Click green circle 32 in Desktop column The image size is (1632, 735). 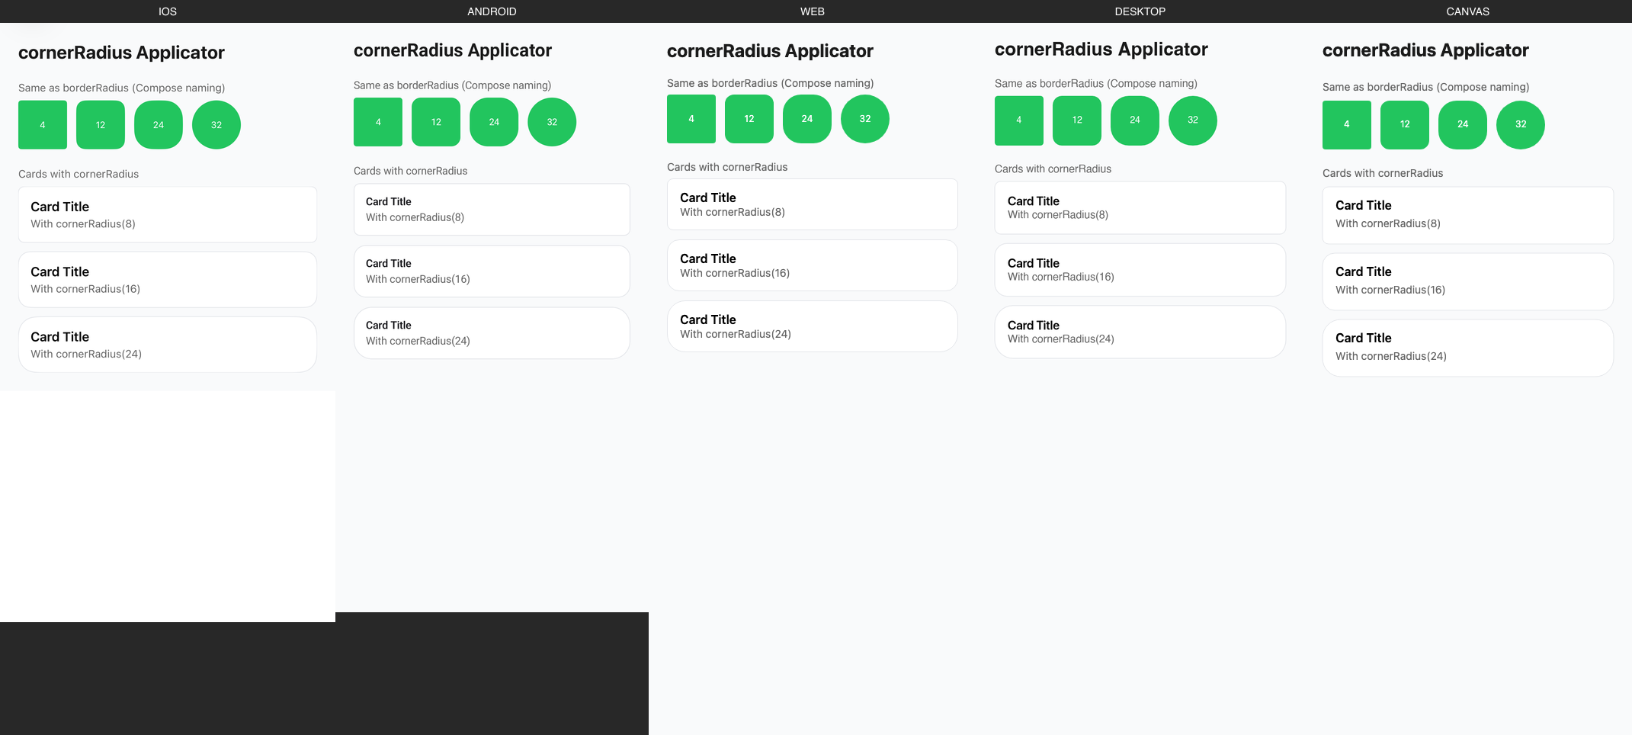(1193, 120)
